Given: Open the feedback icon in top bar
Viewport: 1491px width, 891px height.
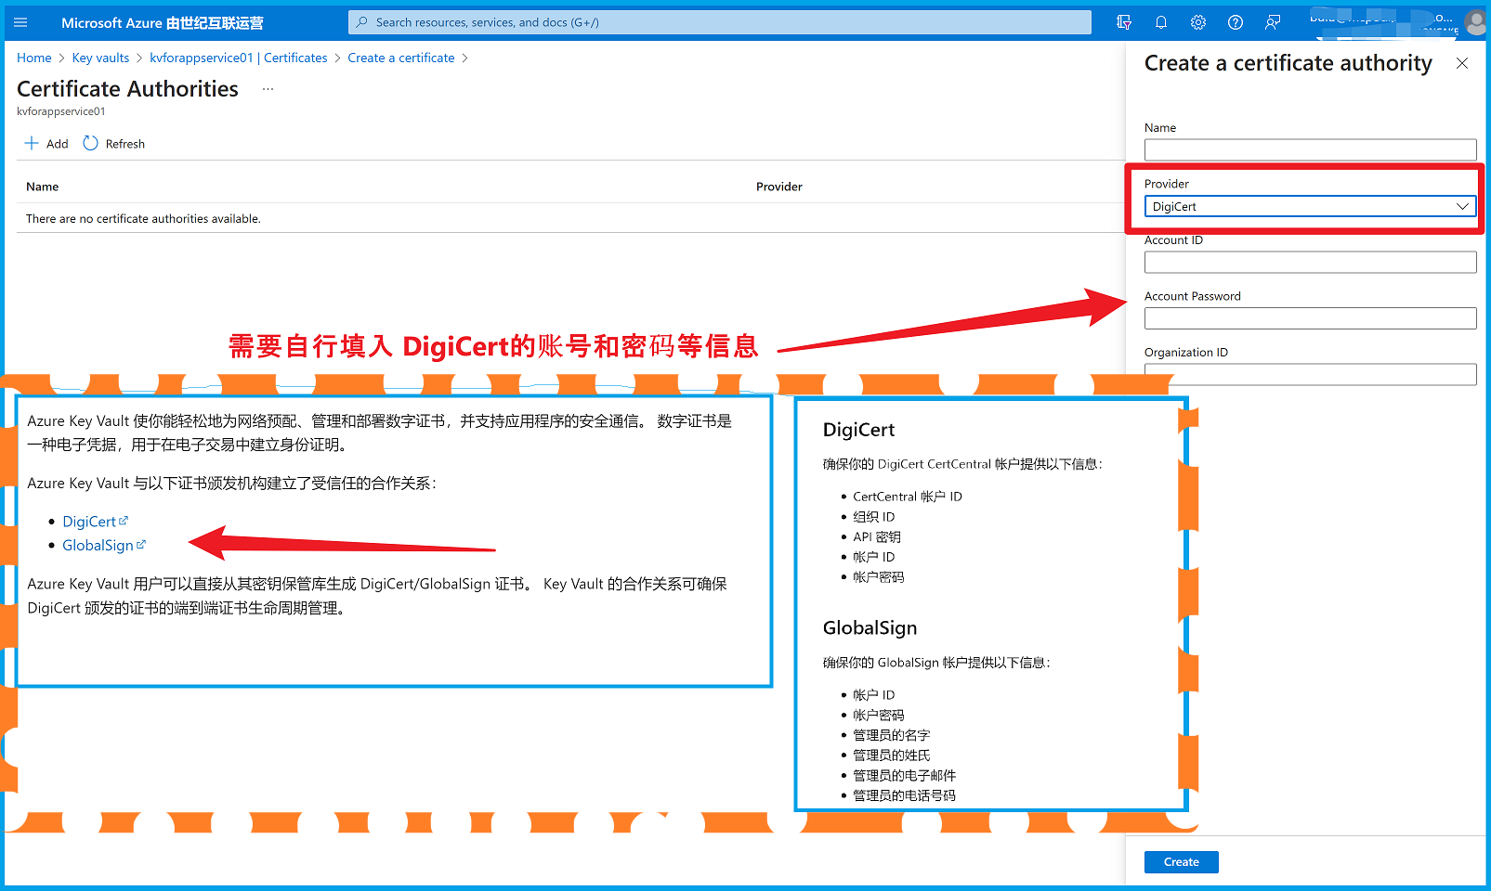Looking at the screenshot, I should (x=1273, y=22).
